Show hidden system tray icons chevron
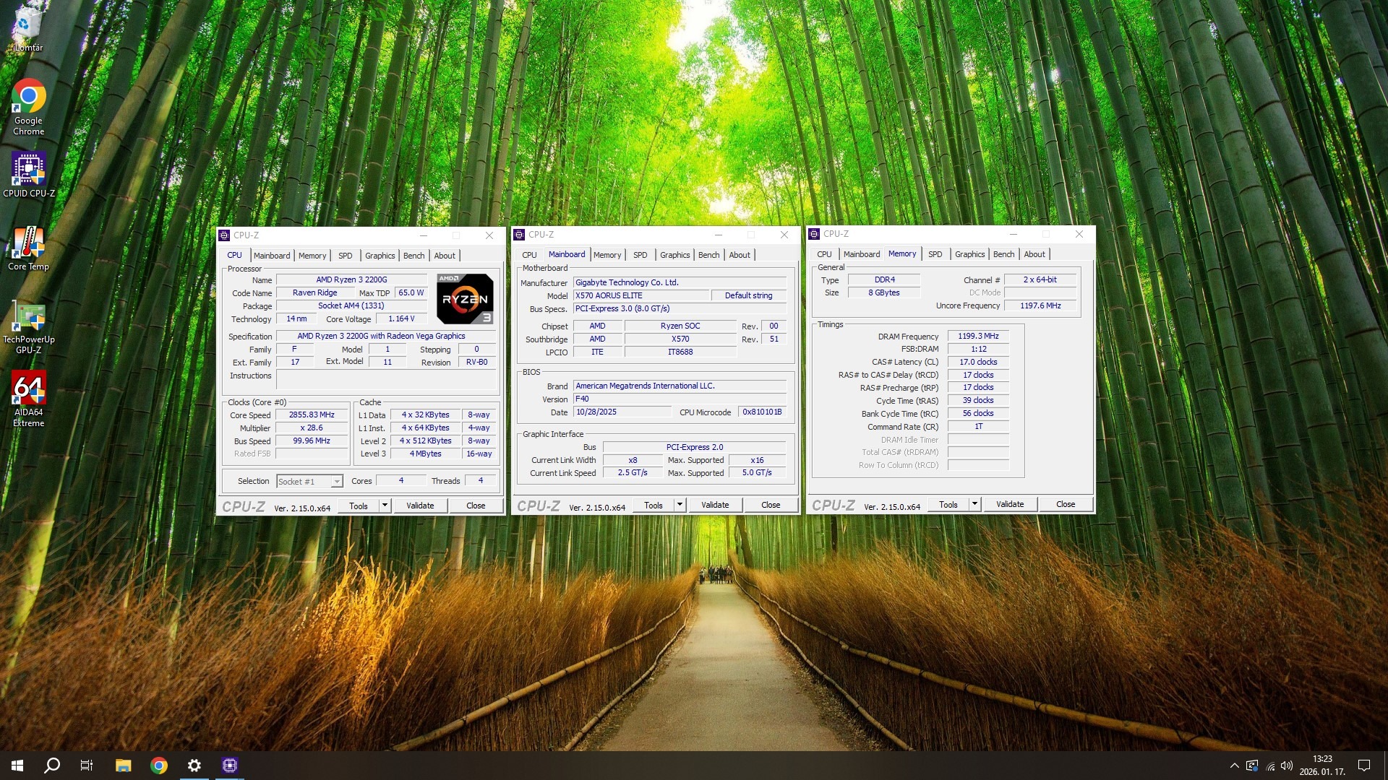Image resolution: width=1388 pixels, height=780 pixels. point(1234,766)
